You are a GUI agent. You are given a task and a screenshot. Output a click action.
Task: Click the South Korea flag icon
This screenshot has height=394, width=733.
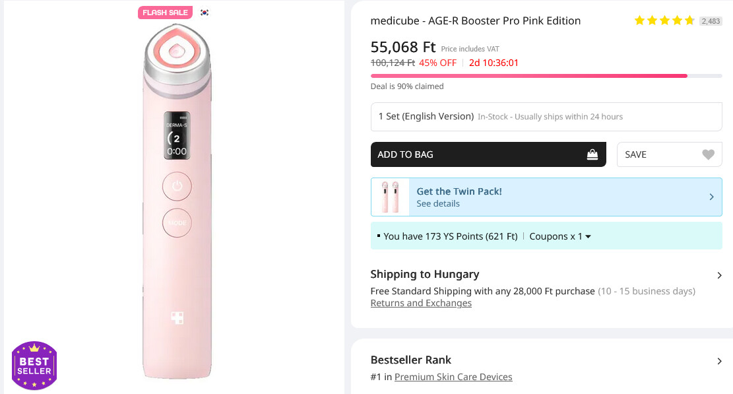(x=205, y=13)
